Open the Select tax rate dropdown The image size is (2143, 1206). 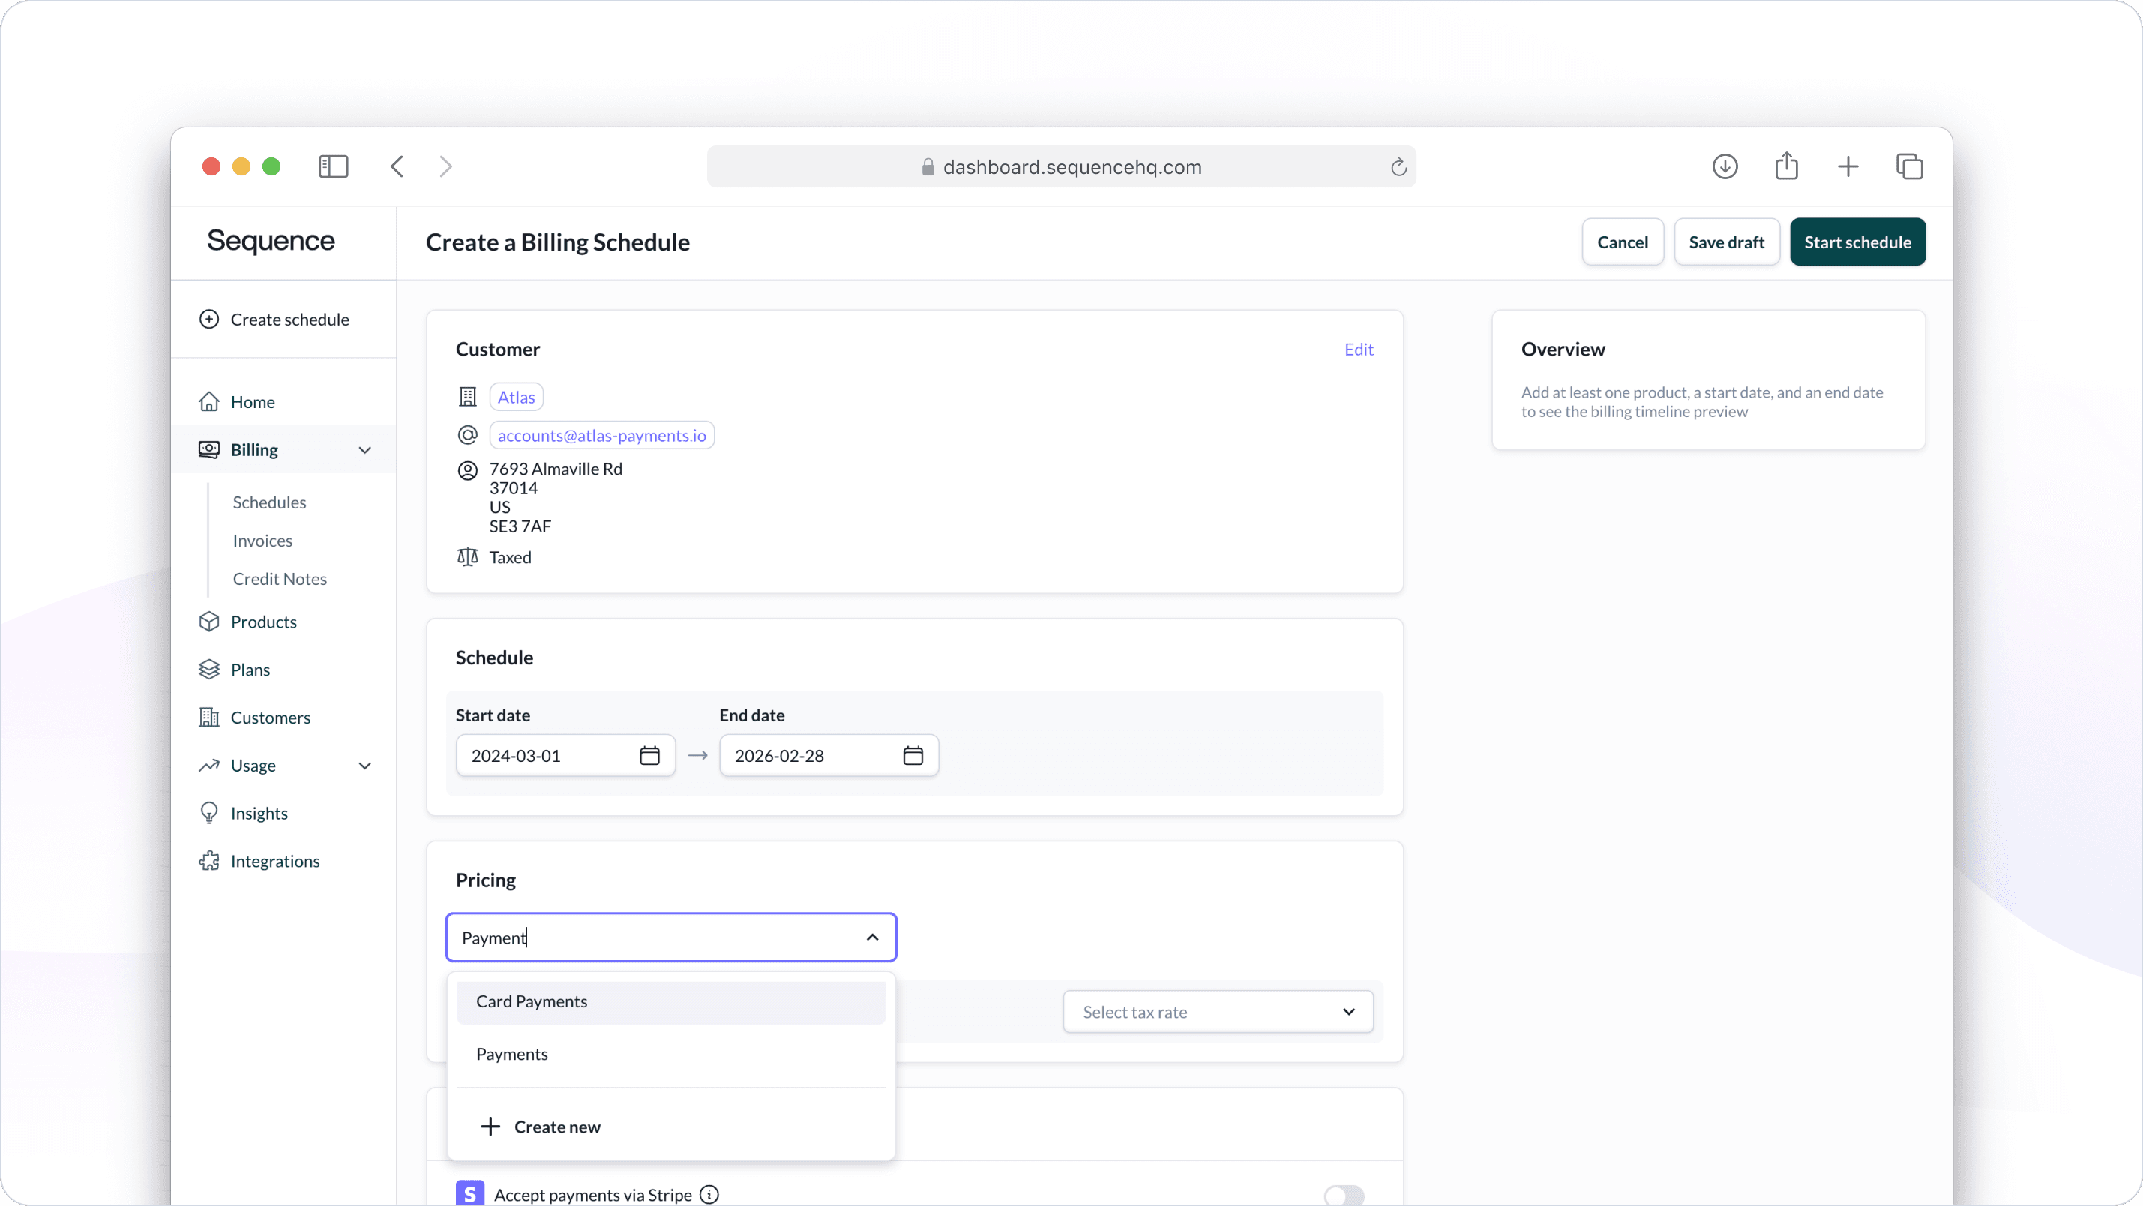(x=1218, y=1012)
